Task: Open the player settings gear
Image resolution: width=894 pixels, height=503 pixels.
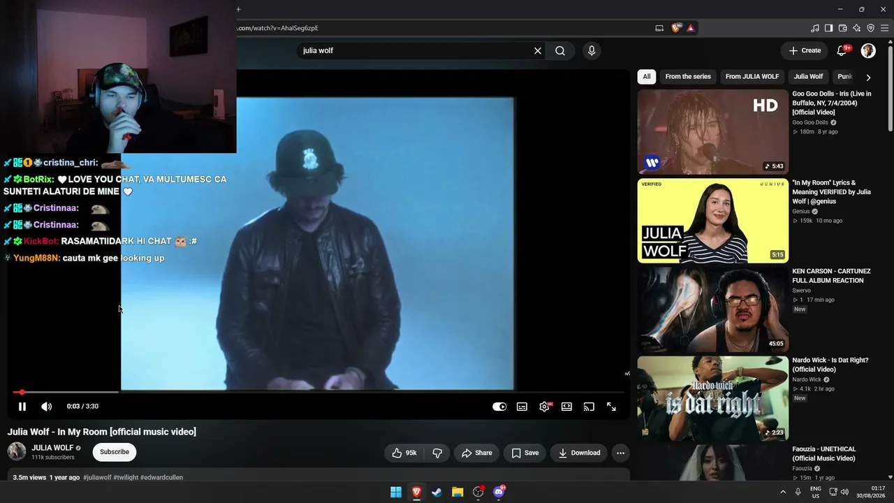Action: point(544,407)
